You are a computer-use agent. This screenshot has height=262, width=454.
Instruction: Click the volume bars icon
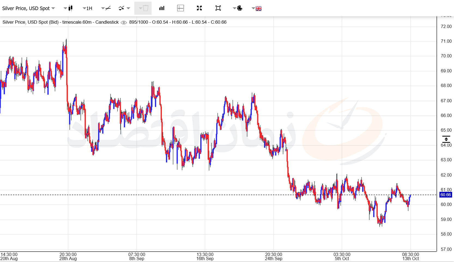tap(162, 8)
